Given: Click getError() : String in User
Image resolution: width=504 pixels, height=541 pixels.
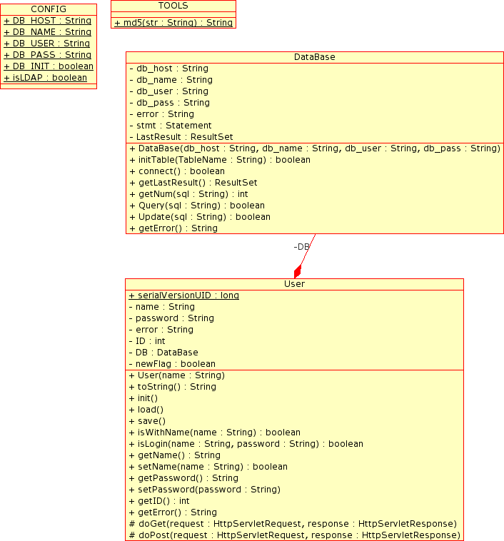Looking at the screenshot, I should coord(173,512).
